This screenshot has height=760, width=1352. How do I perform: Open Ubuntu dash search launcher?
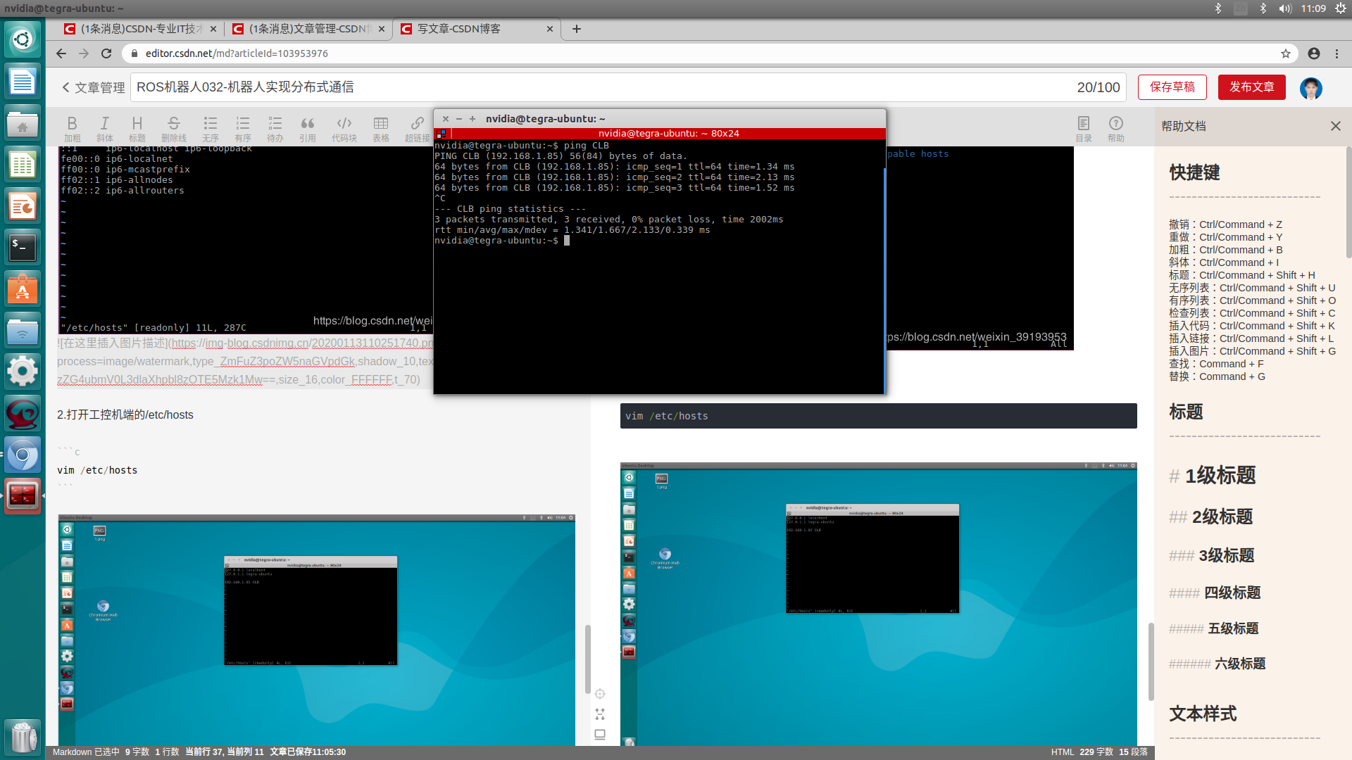pyautogui.click(x=23, y=39)
